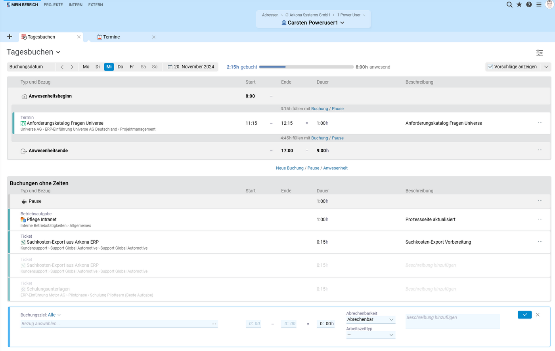Toggle Vorschläge anzeigen checkbox
The image size is (555, 351).
(x=490, y=67)
